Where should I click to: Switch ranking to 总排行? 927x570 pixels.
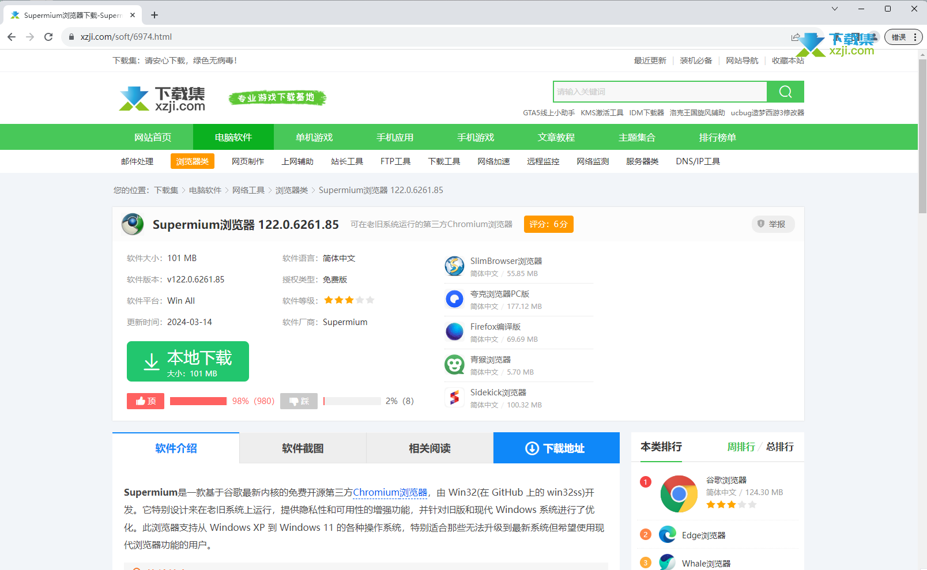pyautogui.click(x=780, y=447)
